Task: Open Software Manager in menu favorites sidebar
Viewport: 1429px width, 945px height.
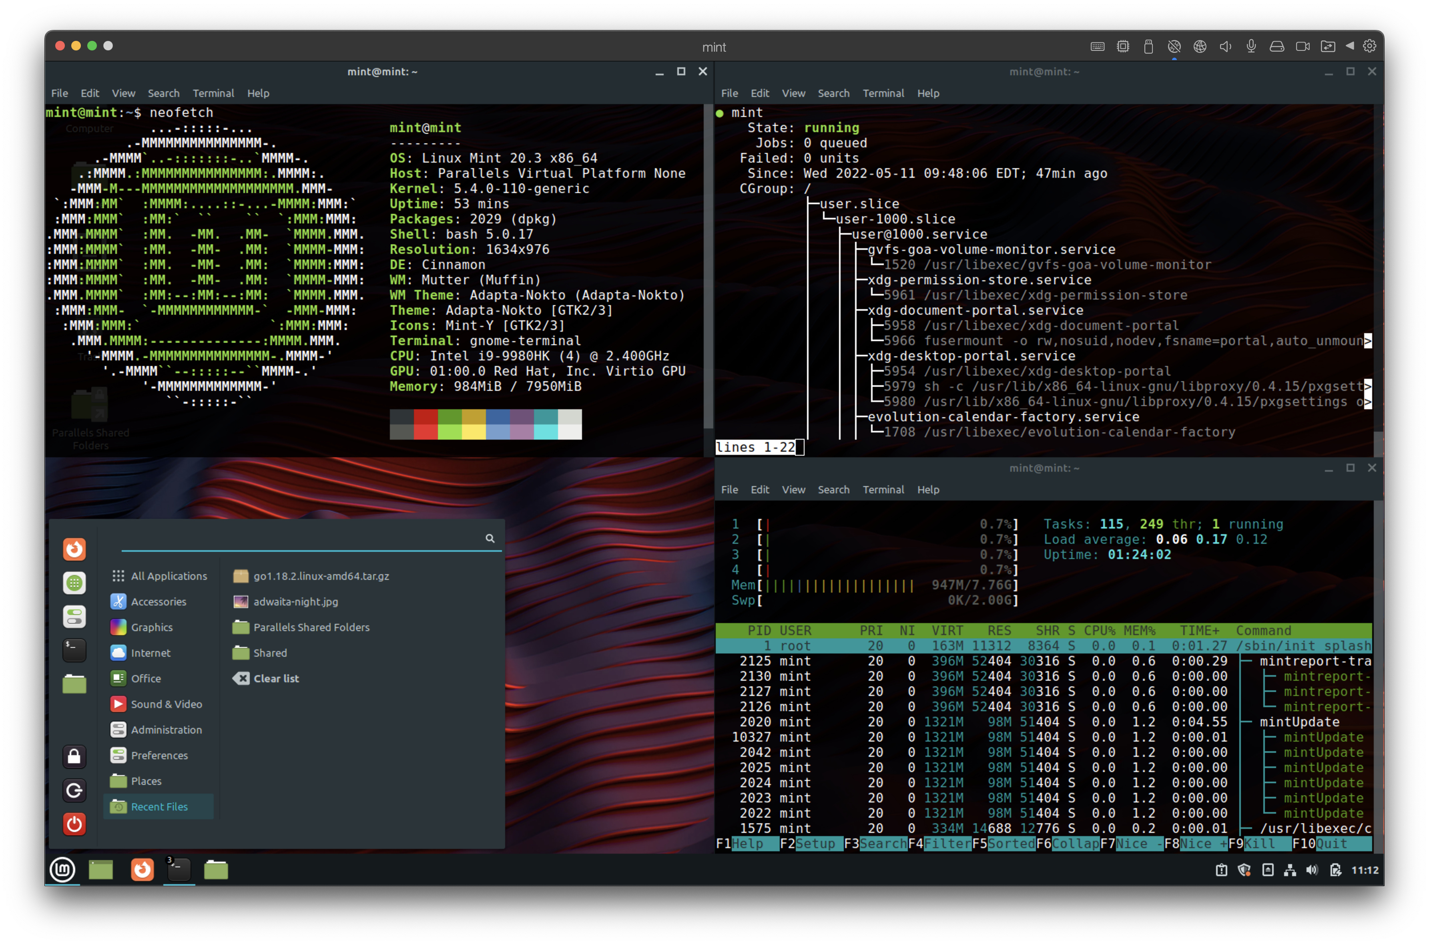Action: (x=75, y=583)
